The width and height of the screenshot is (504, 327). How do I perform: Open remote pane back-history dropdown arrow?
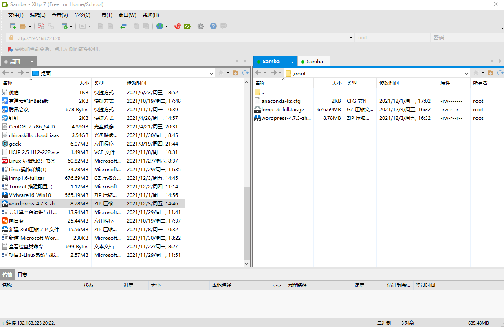point(265,73)
